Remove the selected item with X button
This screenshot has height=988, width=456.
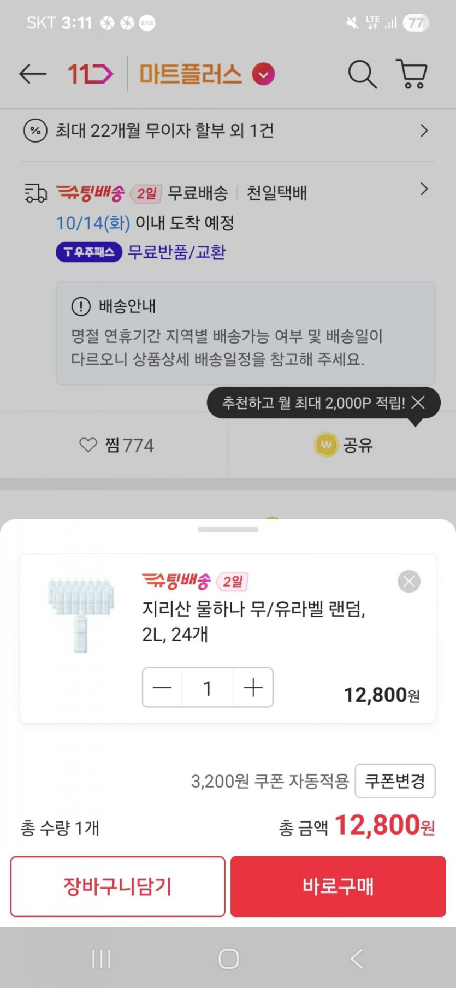click(409, 581)
